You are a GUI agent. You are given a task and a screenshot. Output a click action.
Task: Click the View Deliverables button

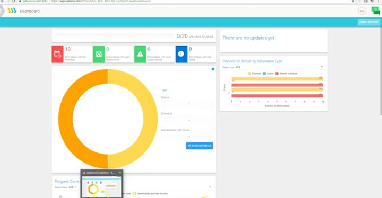pos(199,146)
